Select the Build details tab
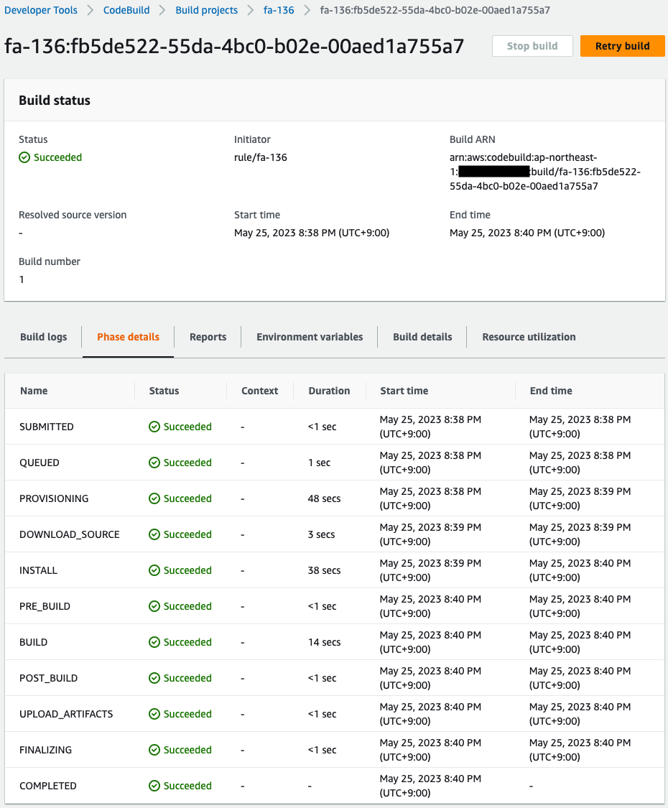This screenshot has height=808, width=668. (x=422, y=337)
